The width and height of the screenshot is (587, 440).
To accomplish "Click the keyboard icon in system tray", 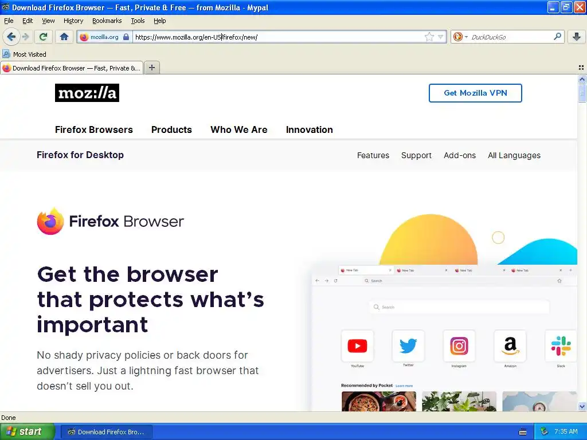I will click(523, 432).
